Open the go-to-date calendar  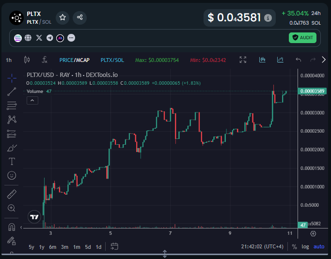(x=114, y=246)
